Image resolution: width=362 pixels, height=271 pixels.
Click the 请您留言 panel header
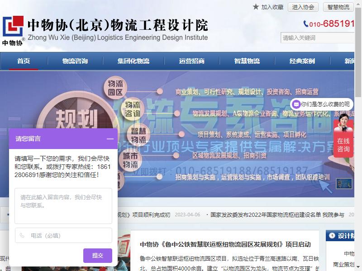pyautogui.click(x=63, y=139)
